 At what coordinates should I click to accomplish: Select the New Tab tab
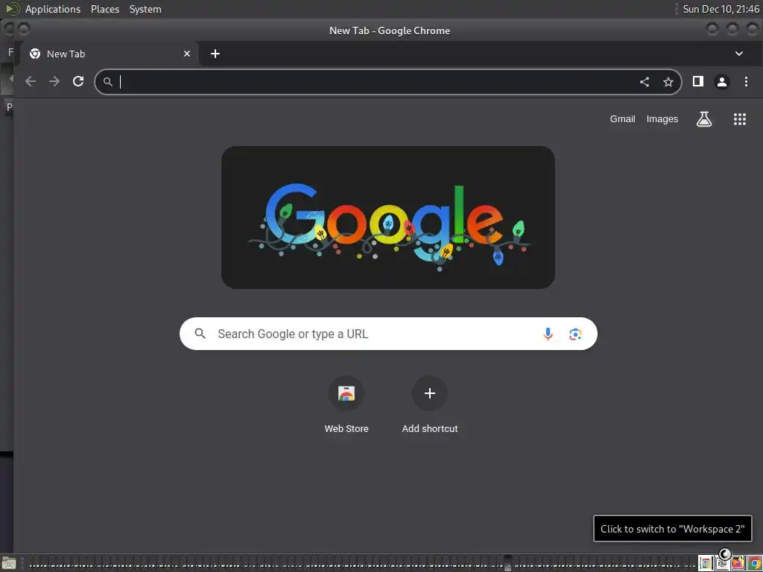(109, 54)
